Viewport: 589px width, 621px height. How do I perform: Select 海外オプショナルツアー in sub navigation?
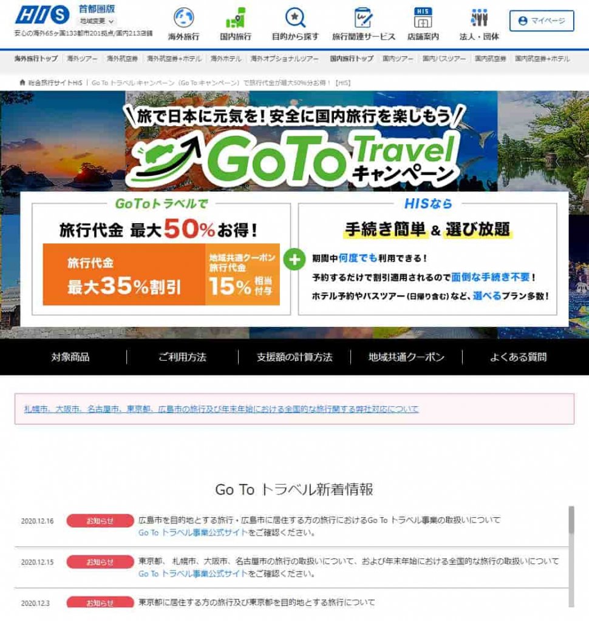click(284, 59)
